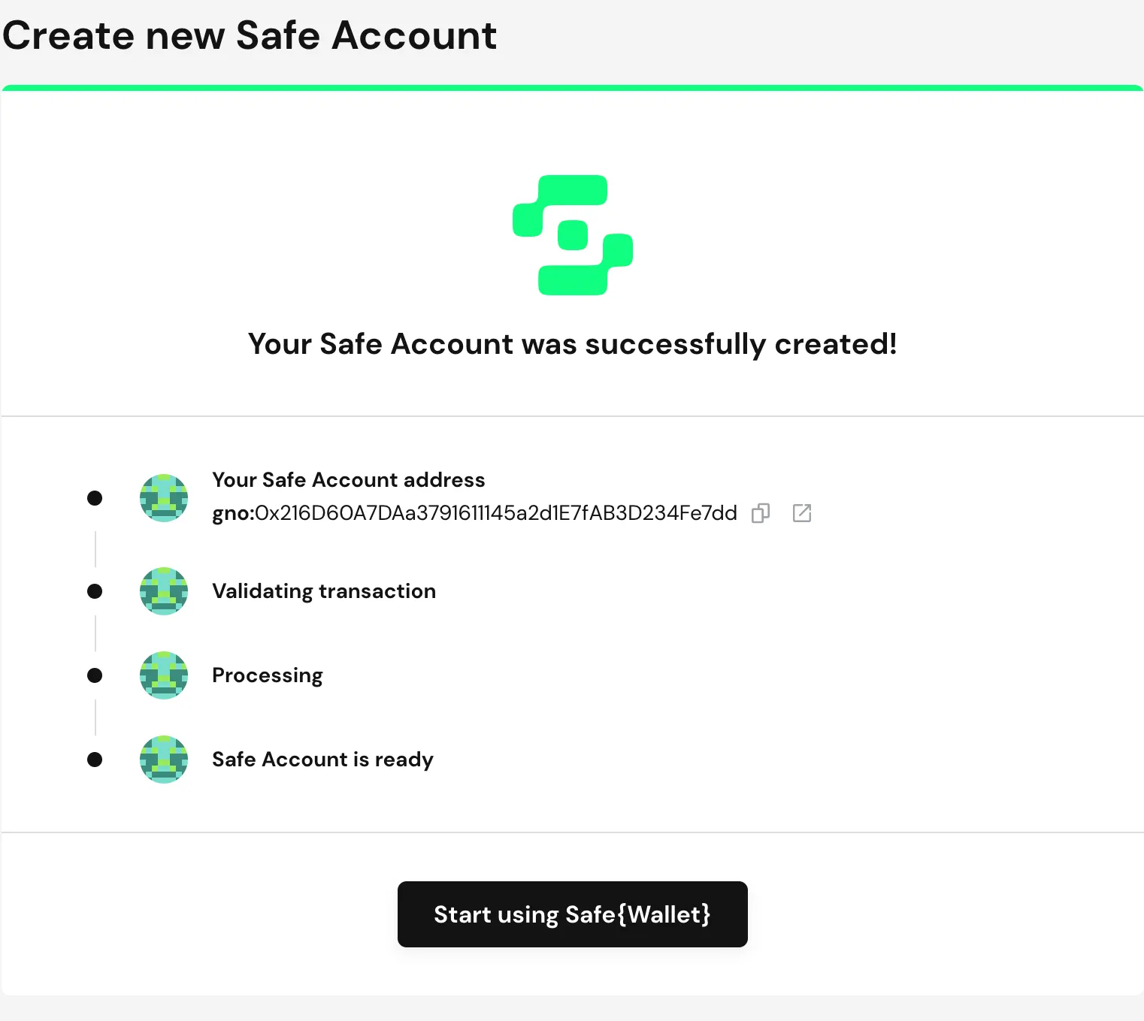Click bullet dot for Validating transaction step
The image size is (1144, 1021).
(95, 591)
